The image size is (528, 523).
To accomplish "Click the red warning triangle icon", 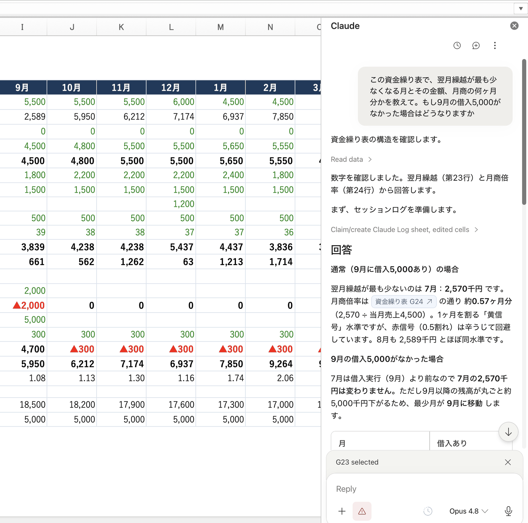I will point(362,511).
